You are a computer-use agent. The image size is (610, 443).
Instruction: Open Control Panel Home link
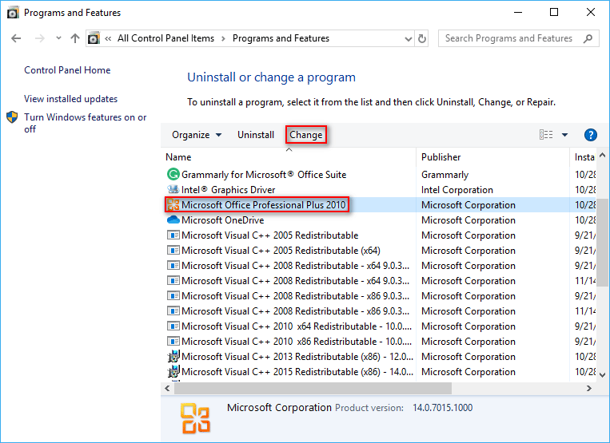tap(67, 70)
